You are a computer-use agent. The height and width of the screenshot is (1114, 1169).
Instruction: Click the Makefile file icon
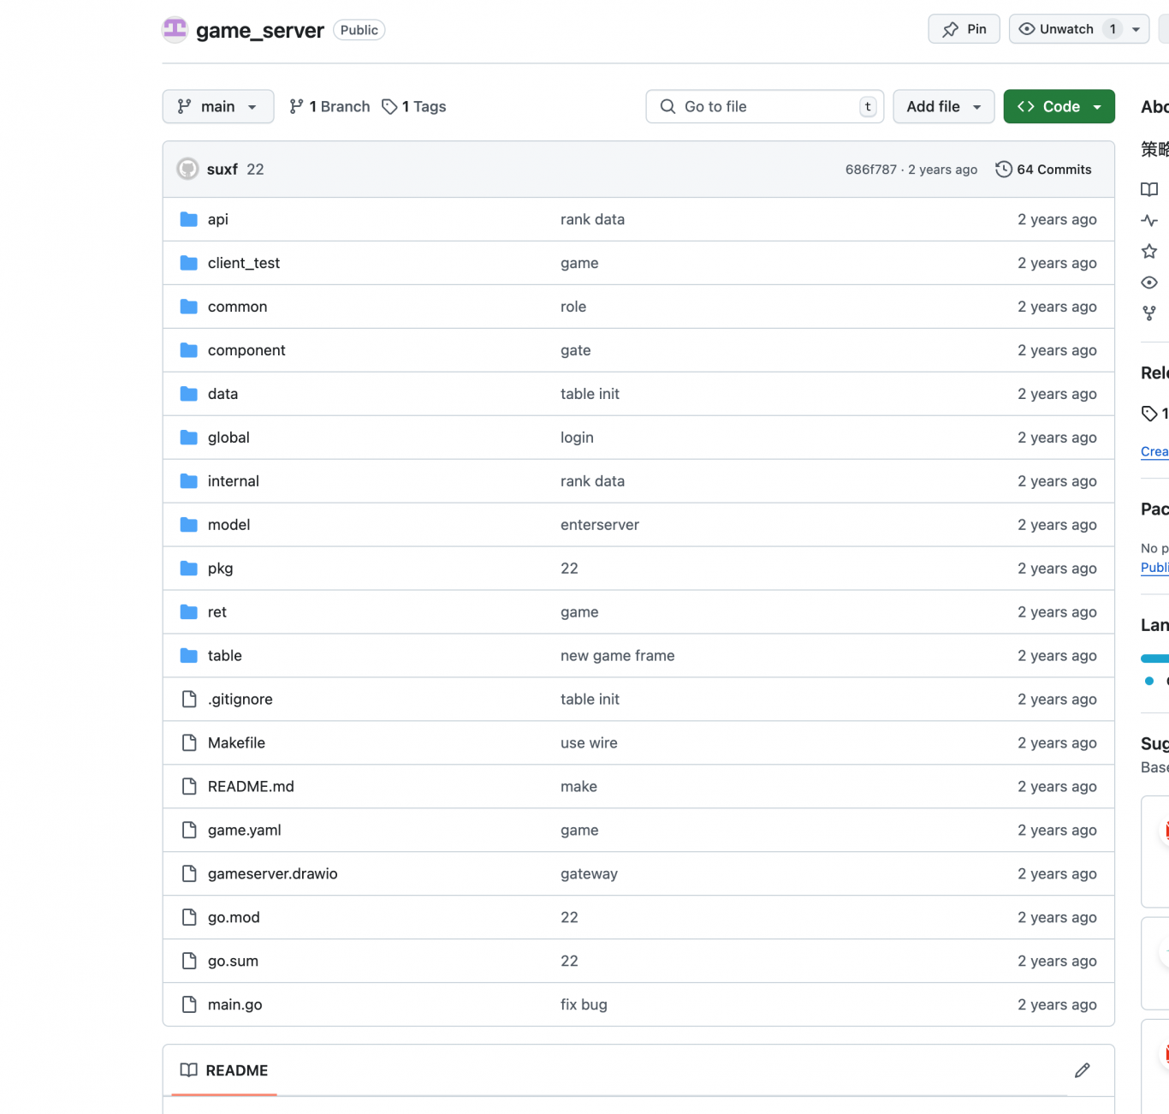tap(189, 743)
